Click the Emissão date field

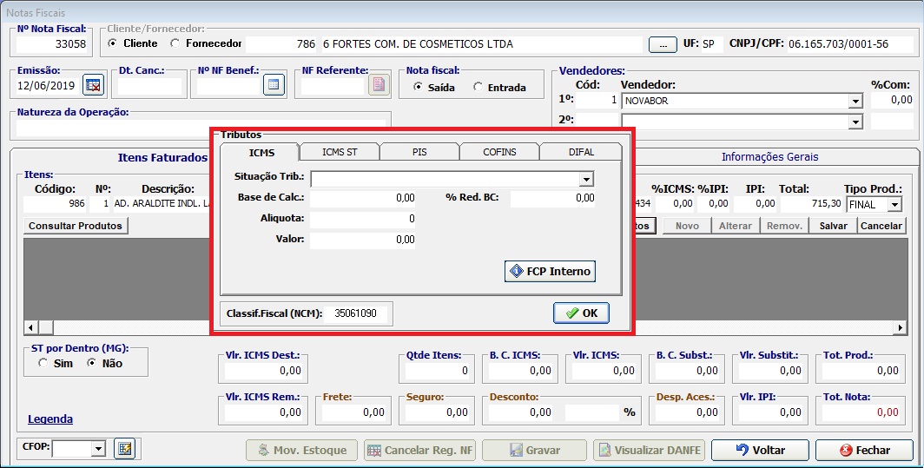tap(48, 85)
